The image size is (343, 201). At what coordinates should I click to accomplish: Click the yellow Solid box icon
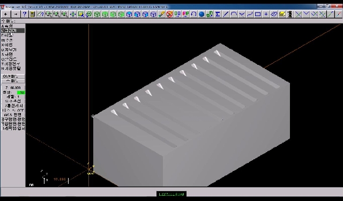[x=282, y=14]
